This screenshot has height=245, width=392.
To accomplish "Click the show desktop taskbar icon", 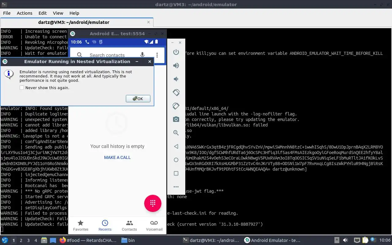I will tap(53, 240).
